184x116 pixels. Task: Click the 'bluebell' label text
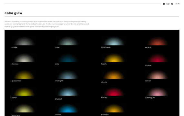pyautogui.click(x=58, y=99)
